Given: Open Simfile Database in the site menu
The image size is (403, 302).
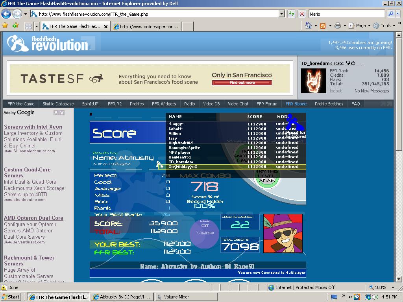Looking at the screenshot, I should (58, 104).
